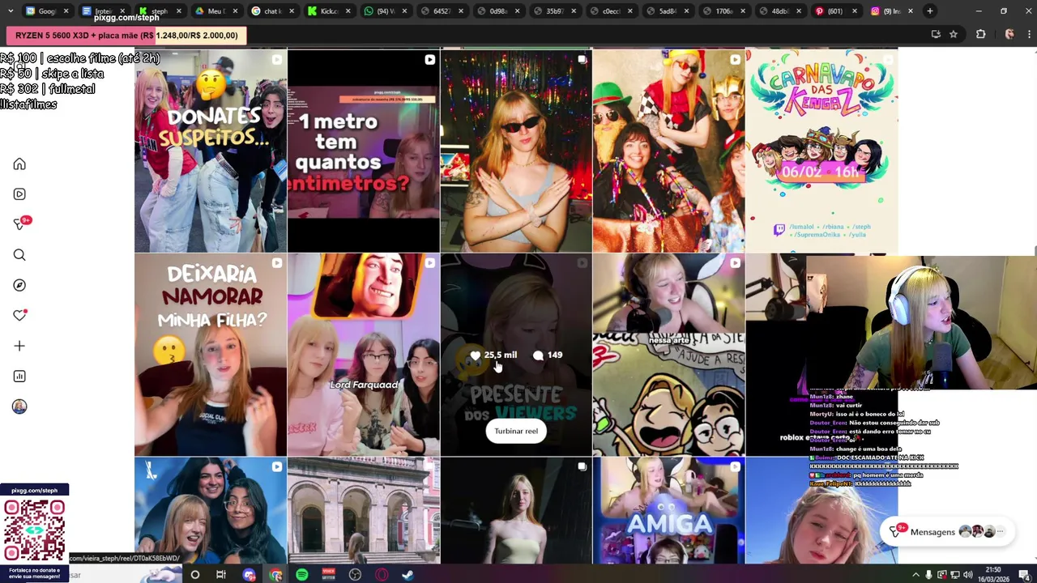This screenshot has width=1037, height=583.
Task: Open the building archway reel thumbnail
Action: (363, 510)
